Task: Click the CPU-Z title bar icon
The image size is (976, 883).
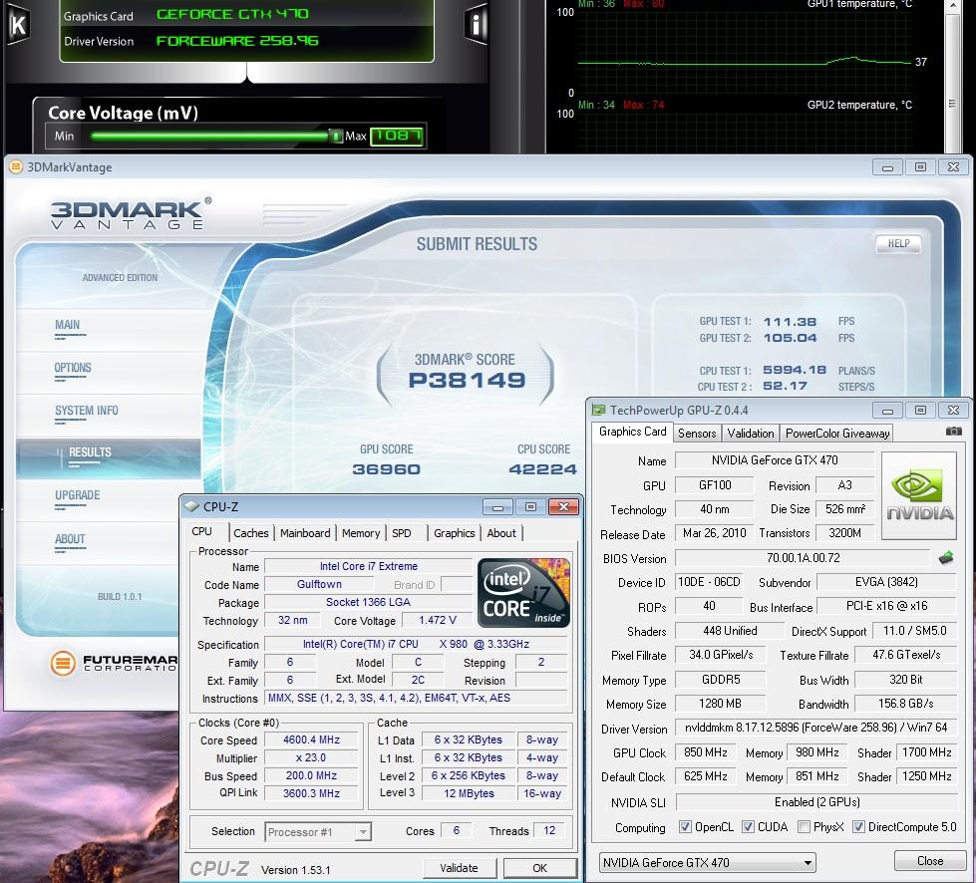Action: (191, 506)
